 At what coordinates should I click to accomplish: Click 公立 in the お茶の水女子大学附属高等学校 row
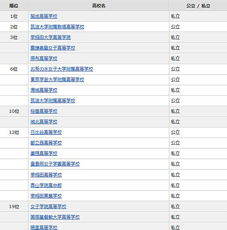click(175, 69)
